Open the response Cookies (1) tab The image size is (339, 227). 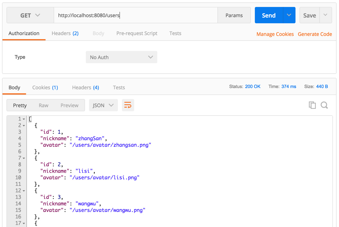45,88
